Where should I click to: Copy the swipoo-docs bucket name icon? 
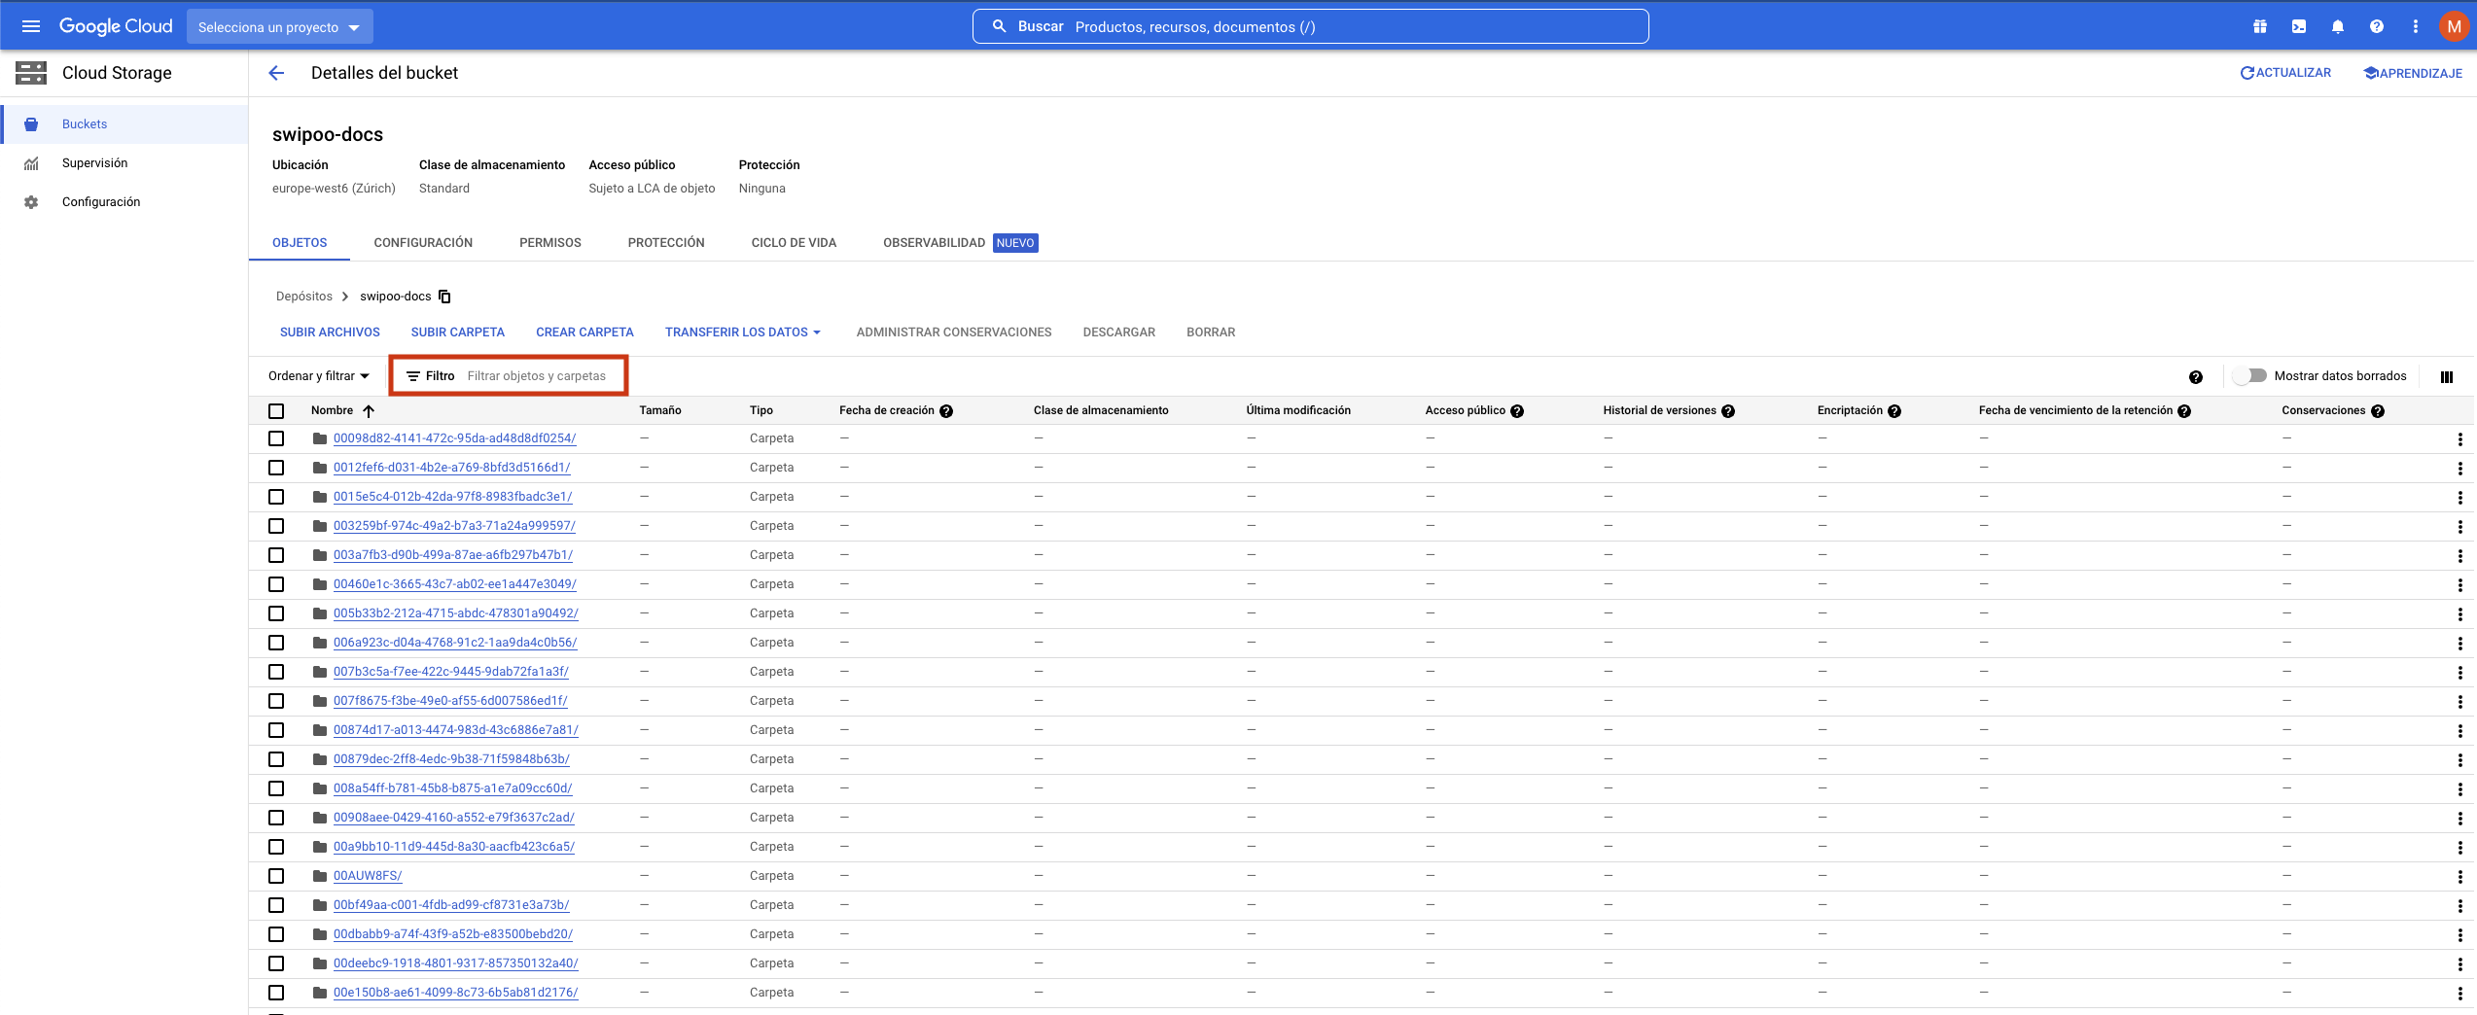tap(444, 297)
